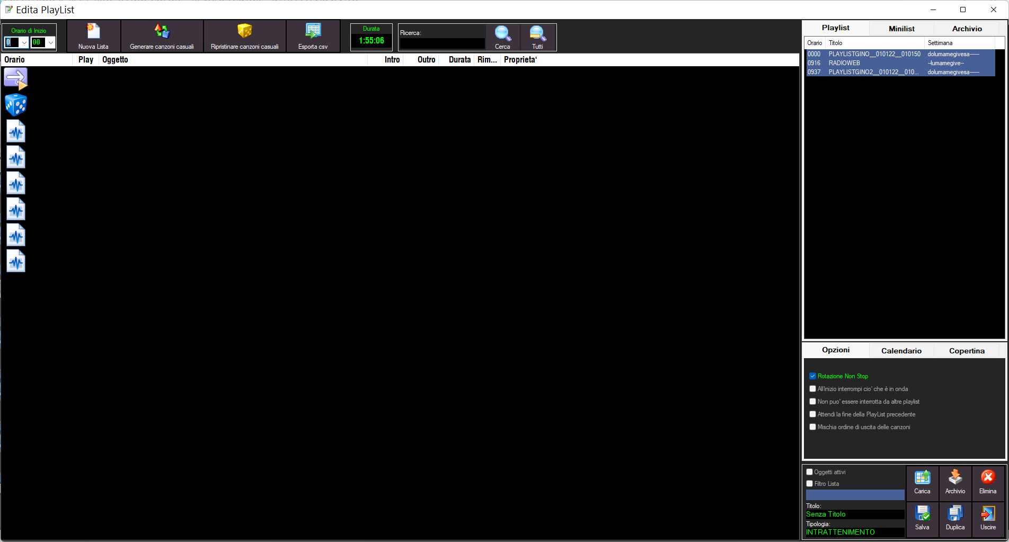Enable Filtro Lista checkbox
The width and height of the screenshot is (1009, 542).
point(809,484)
